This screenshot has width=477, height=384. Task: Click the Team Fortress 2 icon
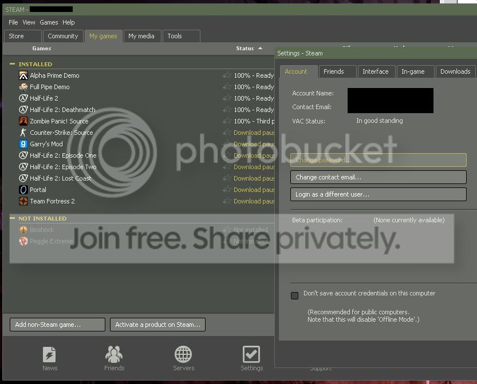pyautogui.click(x=23, y=201)
